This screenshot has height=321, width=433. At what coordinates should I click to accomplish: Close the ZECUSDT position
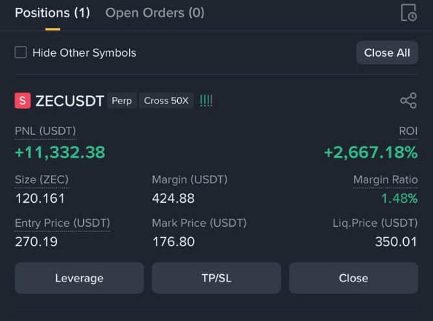[353, 278]
